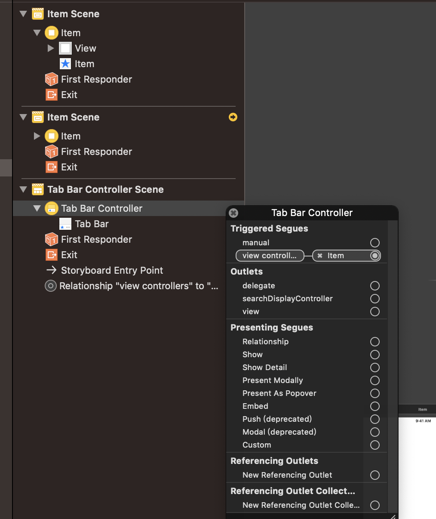This screenshot has width=436, height=519.
Task: Select the Tab Bar Controller Scene icon
Action: 38,189
